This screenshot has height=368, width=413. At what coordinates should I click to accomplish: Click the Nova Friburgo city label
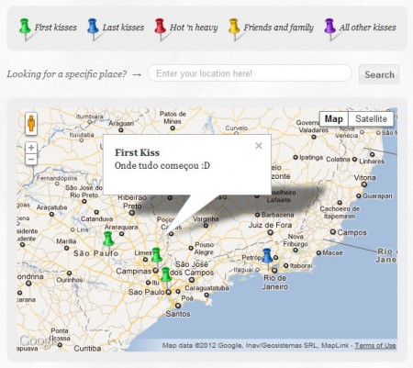pyautogui.click(x=296, y=240)
